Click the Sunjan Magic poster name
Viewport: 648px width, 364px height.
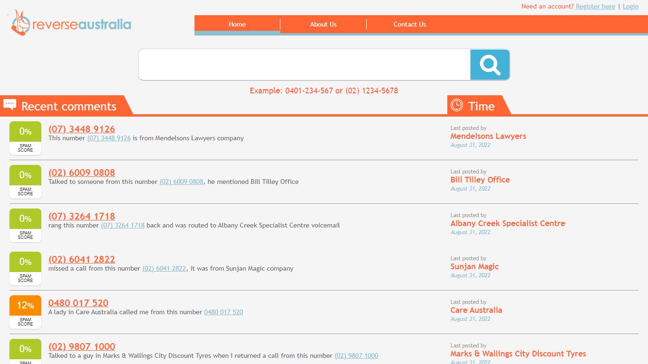coord(474,267)
